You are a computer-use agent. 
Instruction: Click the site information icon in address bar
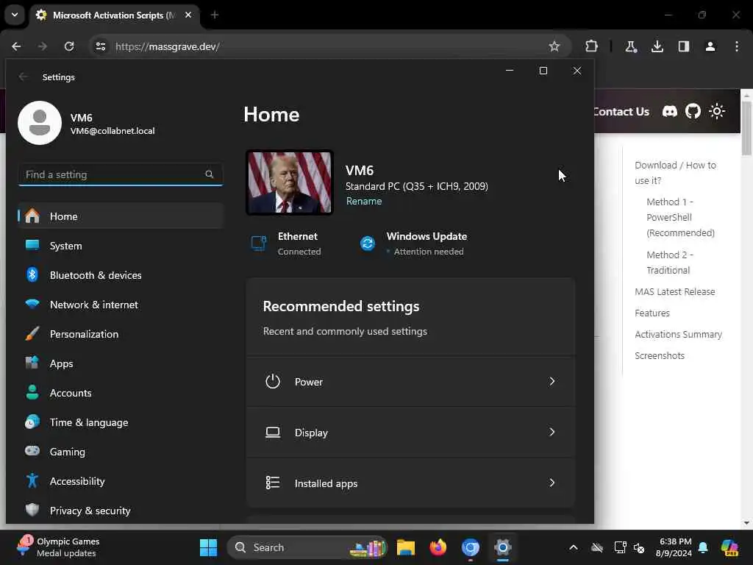pos(101,46)
